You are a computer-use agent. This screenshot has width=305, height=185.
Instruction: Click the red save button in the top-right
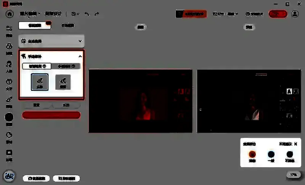click(x=278, y=14)
